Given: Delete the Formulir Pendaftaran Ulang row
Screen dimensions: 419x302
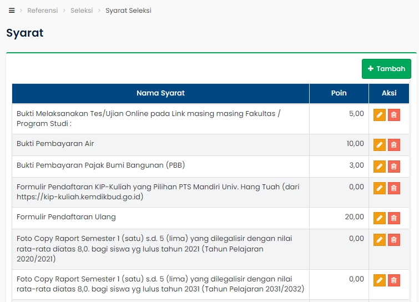Looking at the screenshot, I should point(394,218).
